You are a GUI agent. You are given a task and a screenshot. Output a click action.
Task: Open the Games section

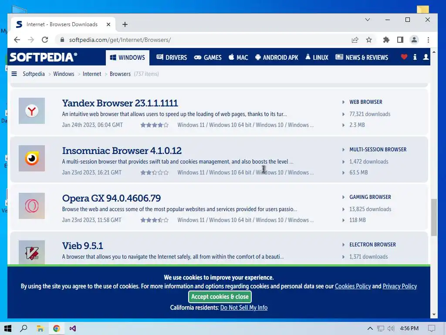pos(208,57)
